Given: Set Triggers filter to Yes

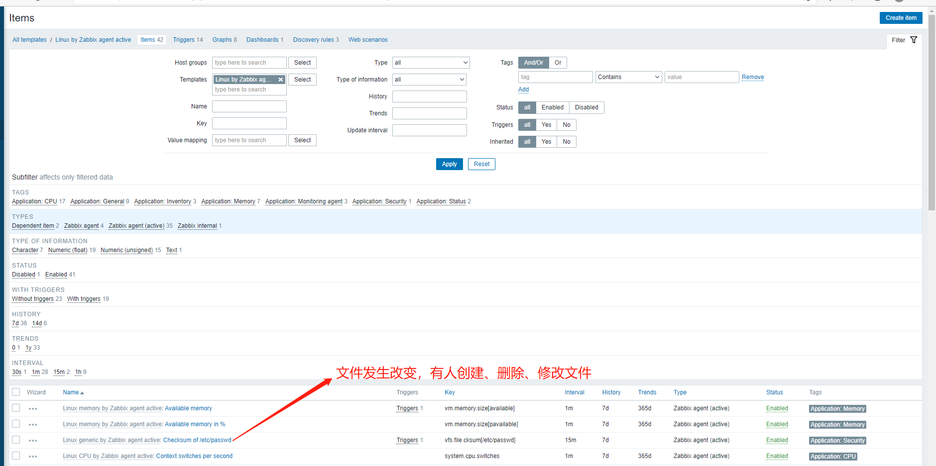Looking at the screenshot, I should click(x=546, y=125).
